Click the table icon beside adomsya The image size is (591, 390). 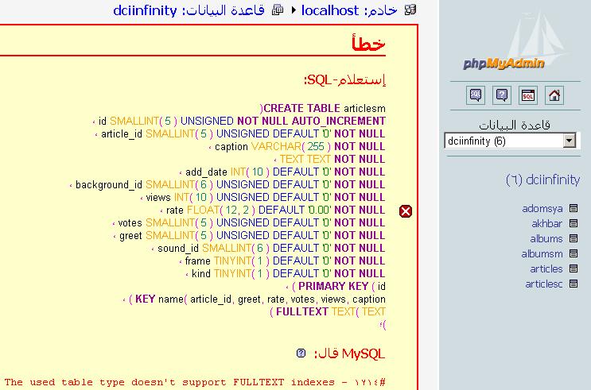(574, 209)
